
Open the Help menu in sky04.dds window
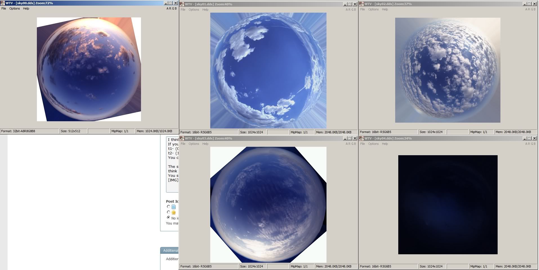click(385, 144)
